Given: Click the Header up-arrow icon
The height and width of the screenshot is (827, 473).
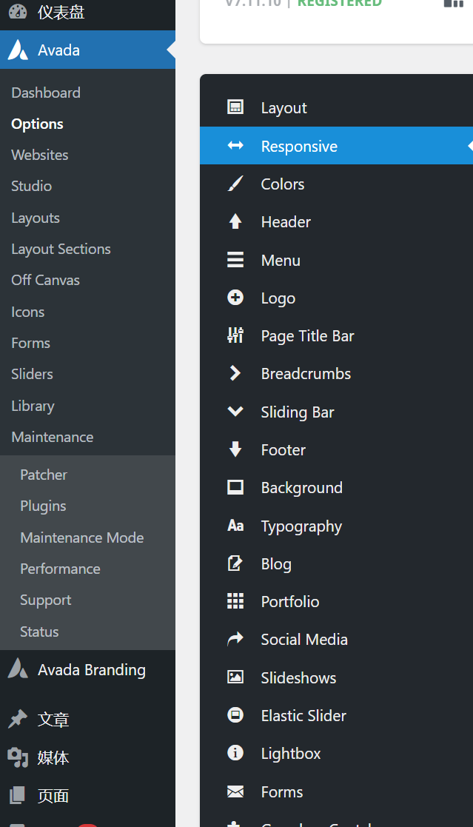Looking at the screenshot, I should coord(235,221).
